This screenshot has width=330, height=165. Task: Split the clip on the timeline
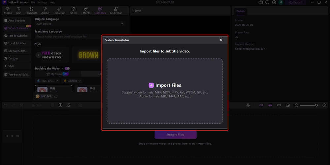(x=37, y=105)
